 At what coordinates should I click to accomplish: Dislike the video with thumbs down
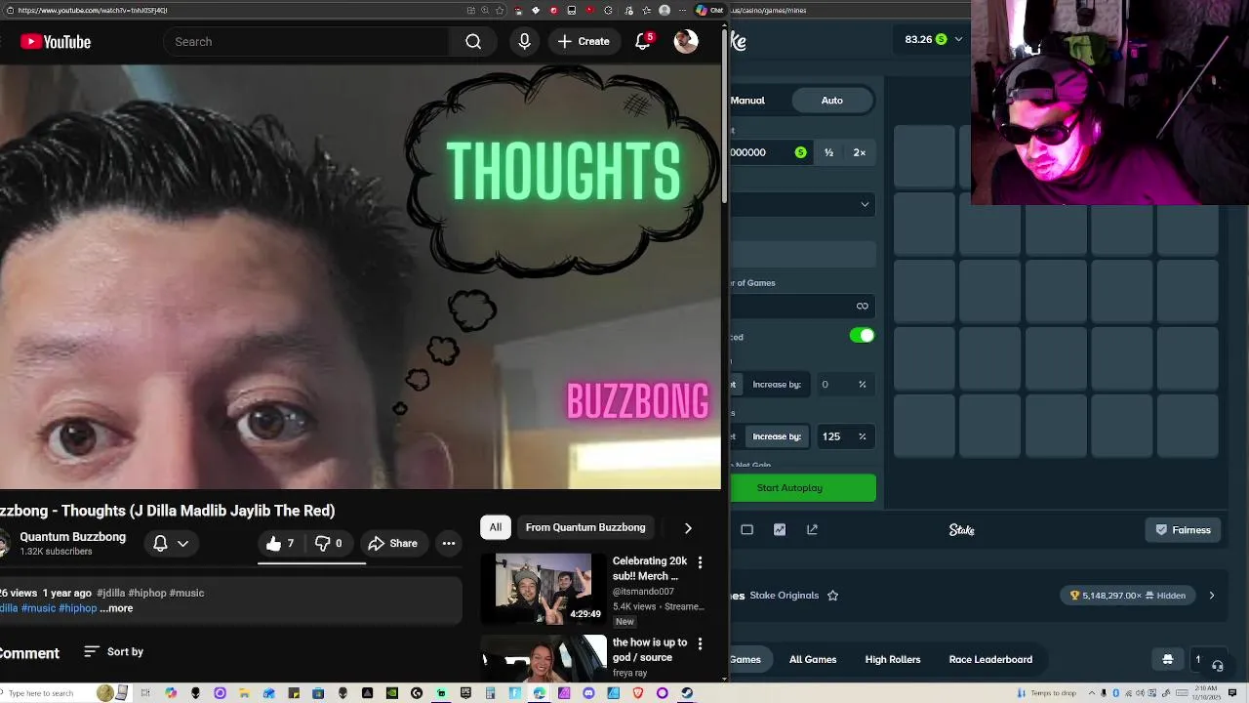pos(329,543)
